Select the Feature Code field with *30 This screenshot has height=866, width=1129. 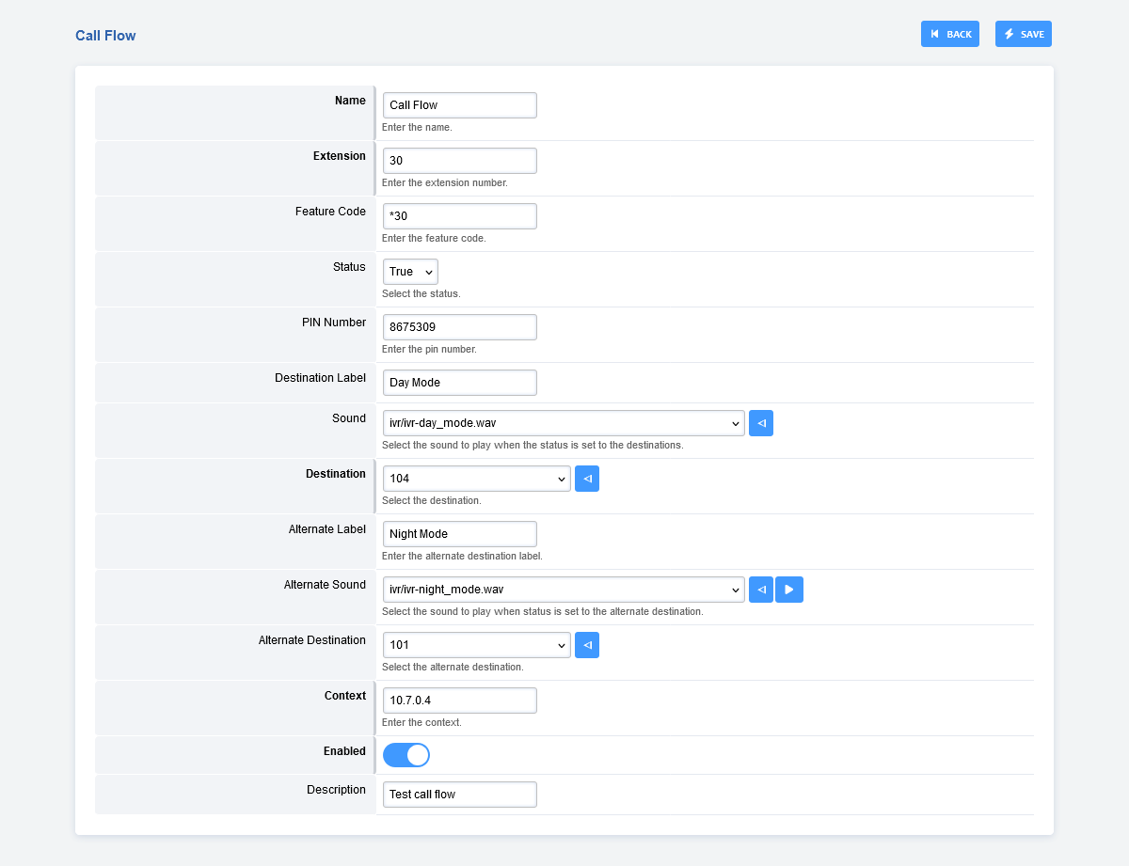pyautogui.click(x=459, y=216)
